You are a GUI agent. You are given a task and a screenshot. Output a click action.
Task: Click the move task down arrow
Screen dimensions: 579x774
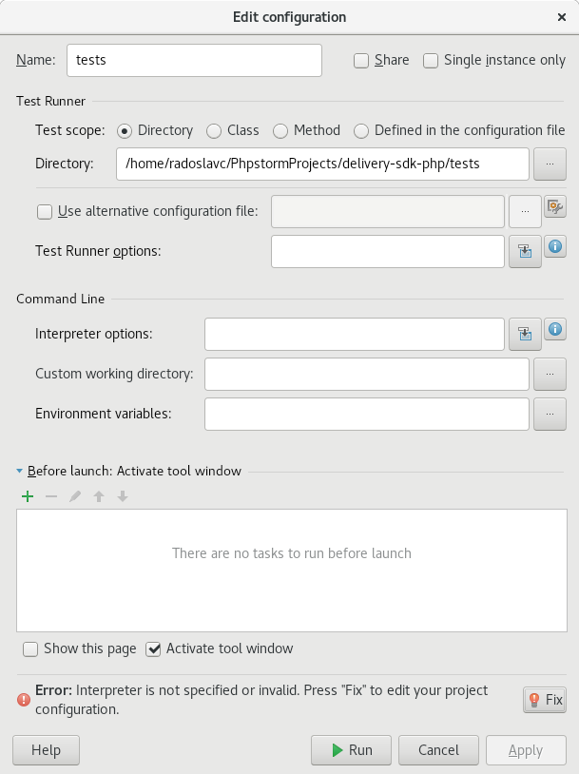pyautogui.click(x=123, y=496)
